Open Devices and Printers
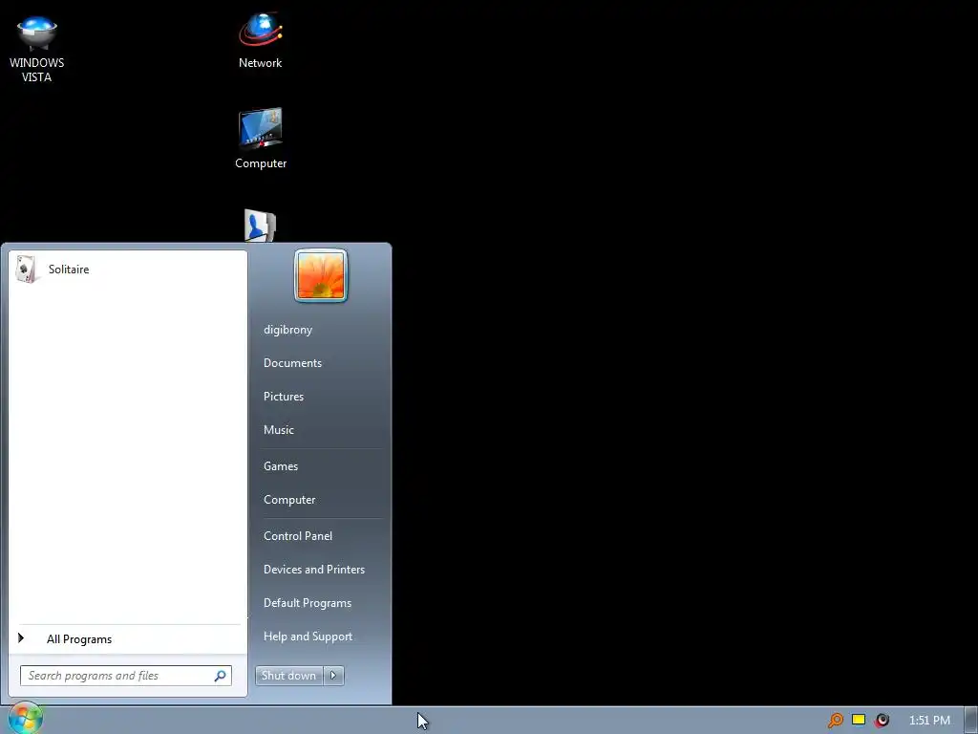 coord(313,570)
